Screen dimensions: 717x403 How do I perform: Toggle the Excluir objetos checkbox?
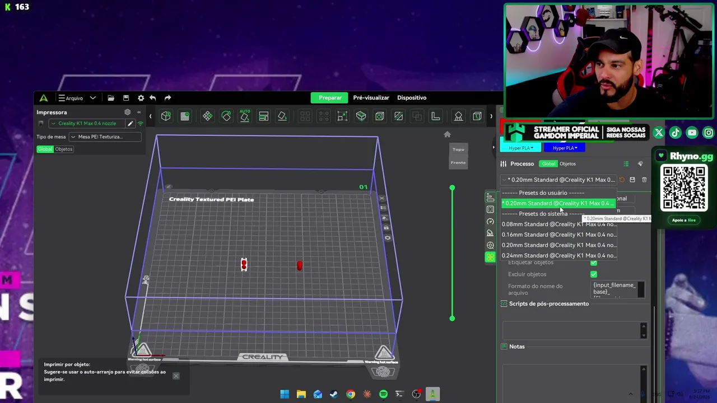coord(594,274)
